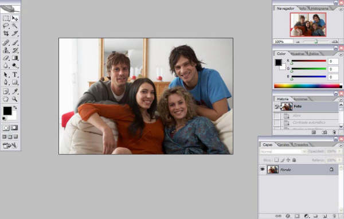This screenshot has width=344, height=219.
Task: Hide the Fondo layer eye icon
Action: pyautogui.click(x=263, y=169)
